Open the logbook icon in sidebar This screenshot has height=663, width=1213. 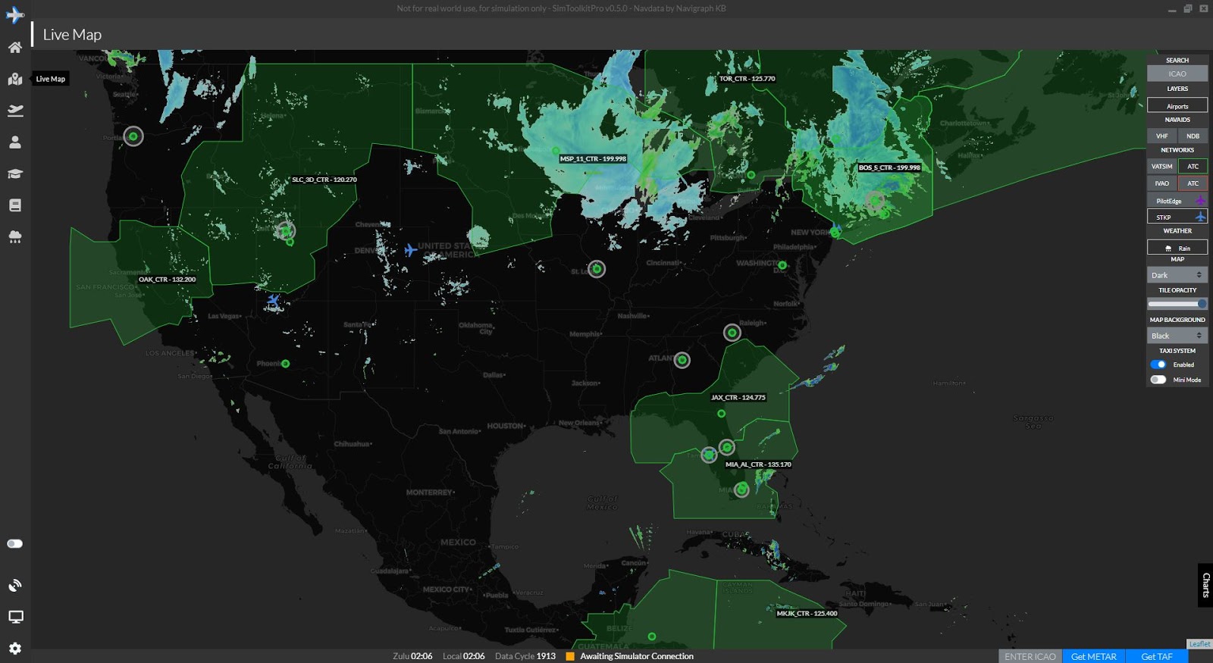coord(15,205)
